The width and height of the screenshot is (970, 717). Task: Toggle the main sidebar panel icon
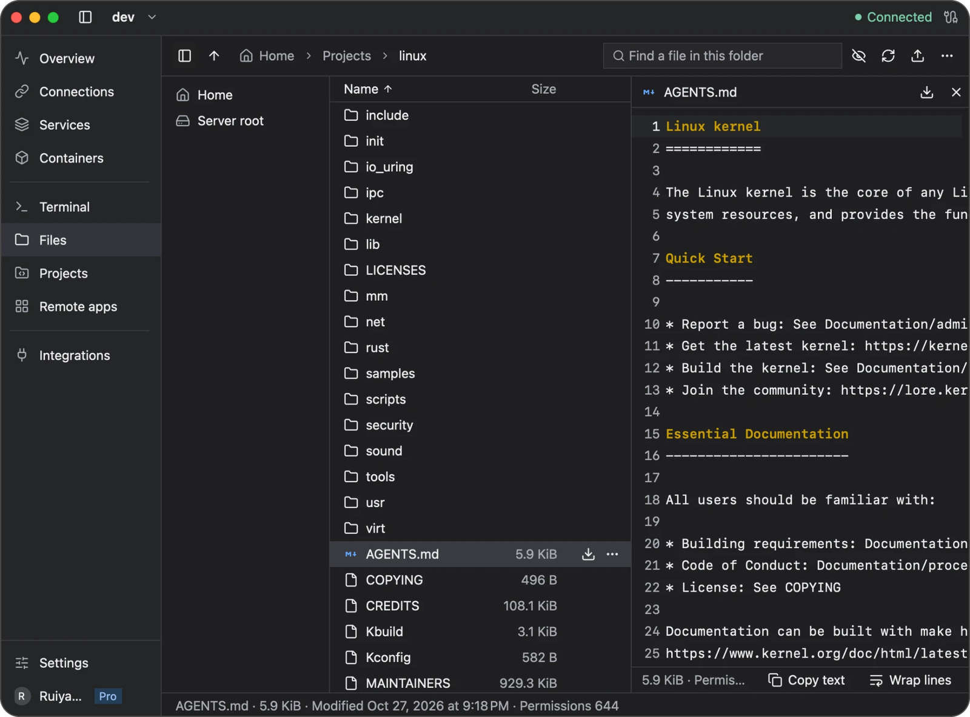point(85,17)
